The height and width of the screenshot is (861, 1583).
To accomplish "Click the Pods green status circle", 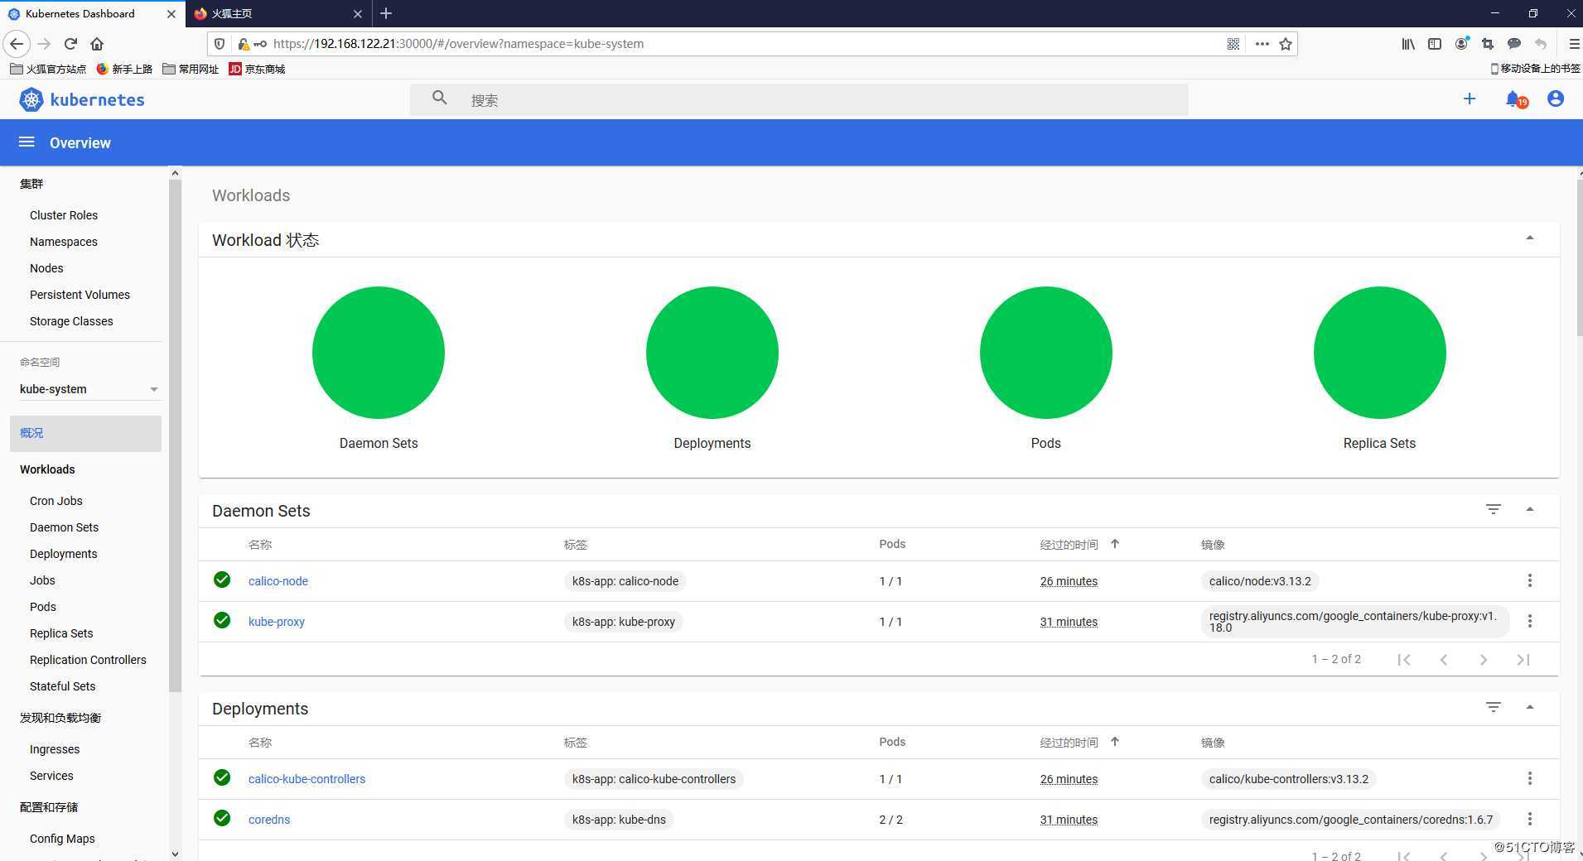I will pyautogui.click(x=1045, y=353).
